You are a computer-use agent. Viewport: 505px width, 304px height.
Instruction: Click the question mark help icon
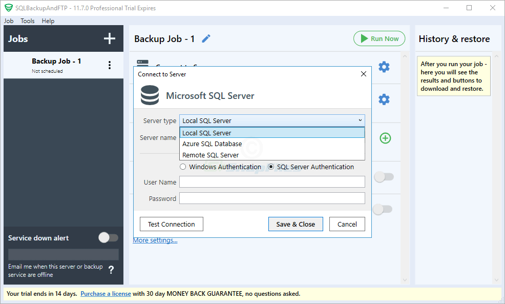click(x=111, y=269)
